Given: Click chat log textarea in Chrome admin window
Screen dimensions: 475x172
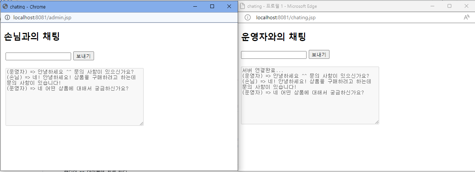Looking at the screenshot, I should coord(74,97).
